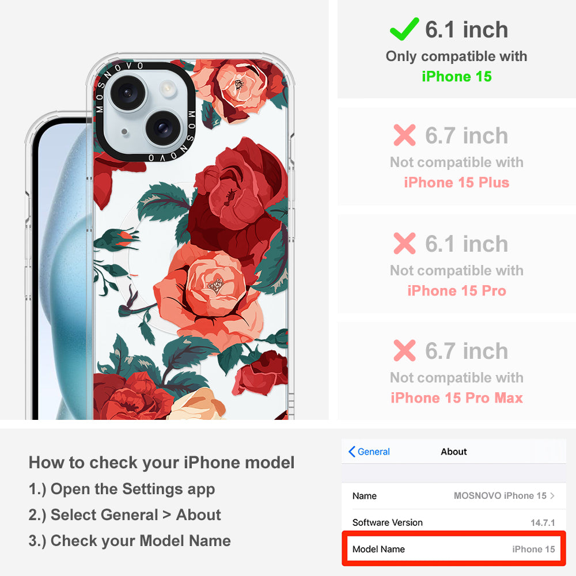Select the Software Version row
The width and height of the screenshot is (576, 576).
(454, 522)
